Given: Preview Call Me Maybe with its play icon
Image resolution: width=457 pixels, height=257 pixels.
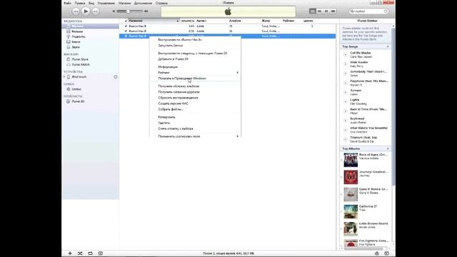Looking at the screenshot, I should pyautogui.click(x=346, y=55).
